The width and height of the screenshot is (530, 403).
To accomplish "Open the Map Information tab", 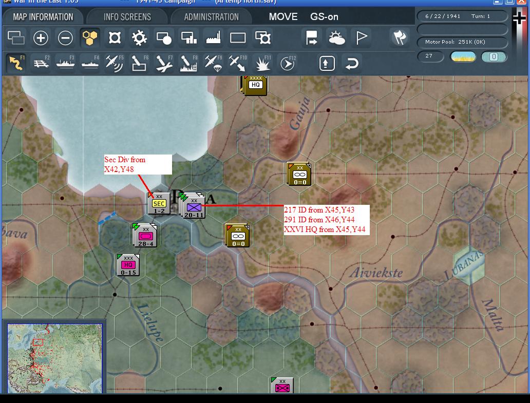I will [43, 16].
